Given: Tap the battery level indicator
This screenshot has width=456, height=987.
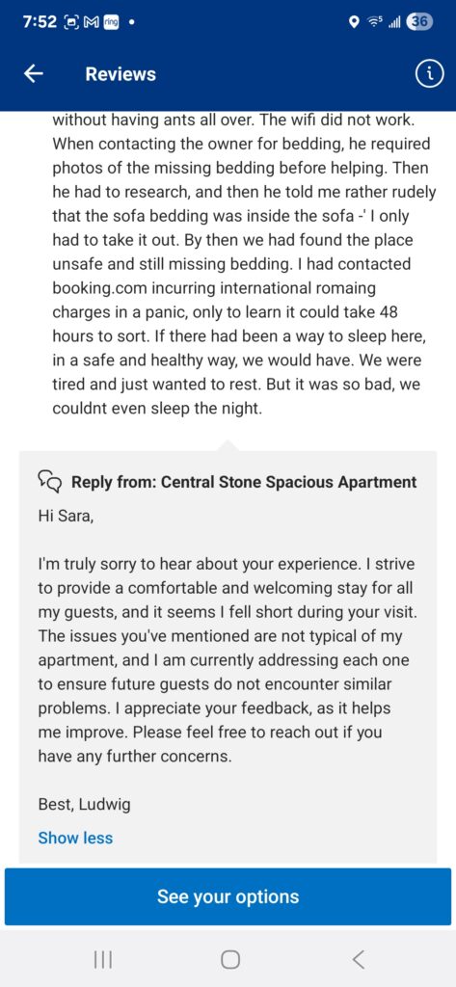Looking at the screenshot, I should [418, 22].
